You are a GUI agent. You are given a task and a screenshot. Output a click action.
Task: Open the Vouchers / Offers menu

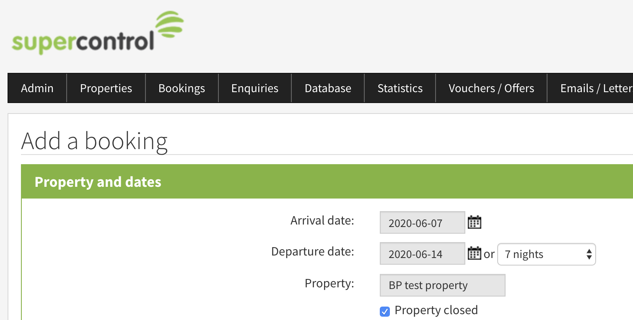pos(491,88)
